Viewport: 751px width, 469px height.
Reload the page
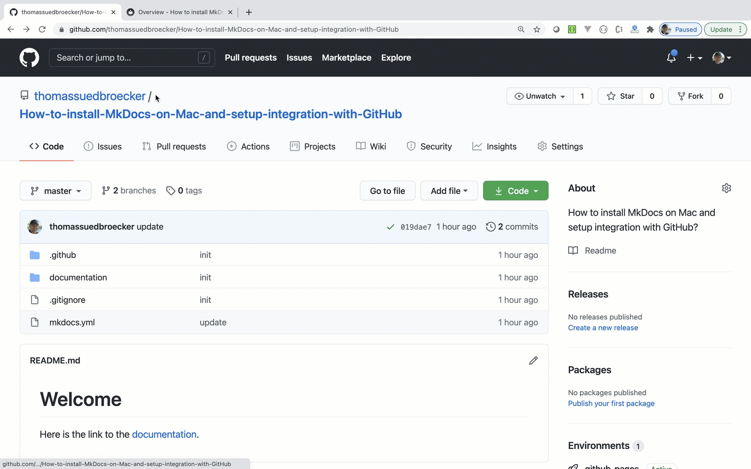[x=42, y=29]
